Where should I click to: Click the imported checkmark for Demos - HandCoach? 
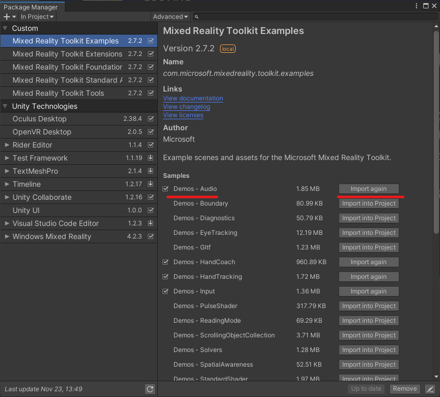click(166, 262)
